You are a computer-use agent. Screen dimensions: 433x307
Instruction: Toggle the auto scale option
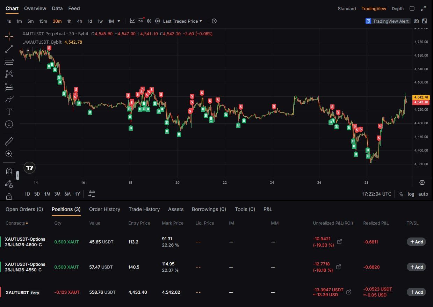tap(423, 194)
